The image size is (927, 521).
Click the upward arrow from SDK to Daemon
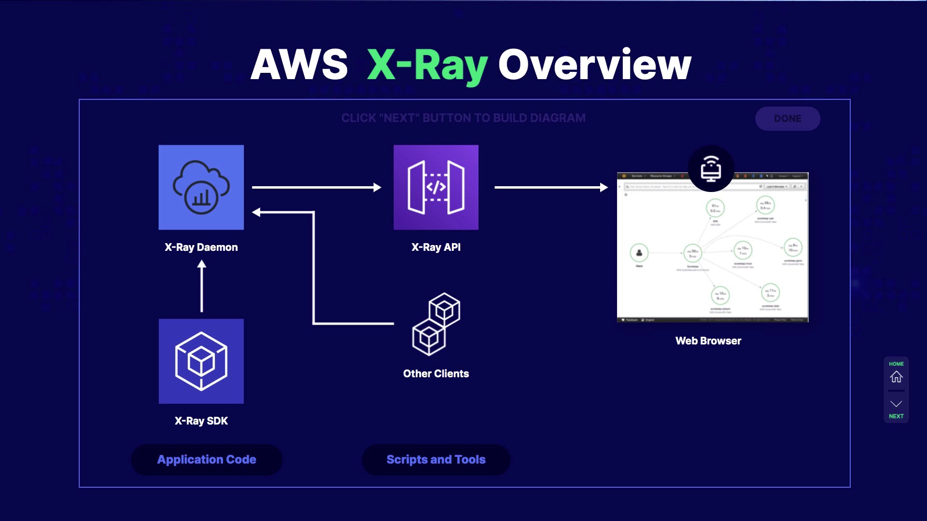[202, 286]
